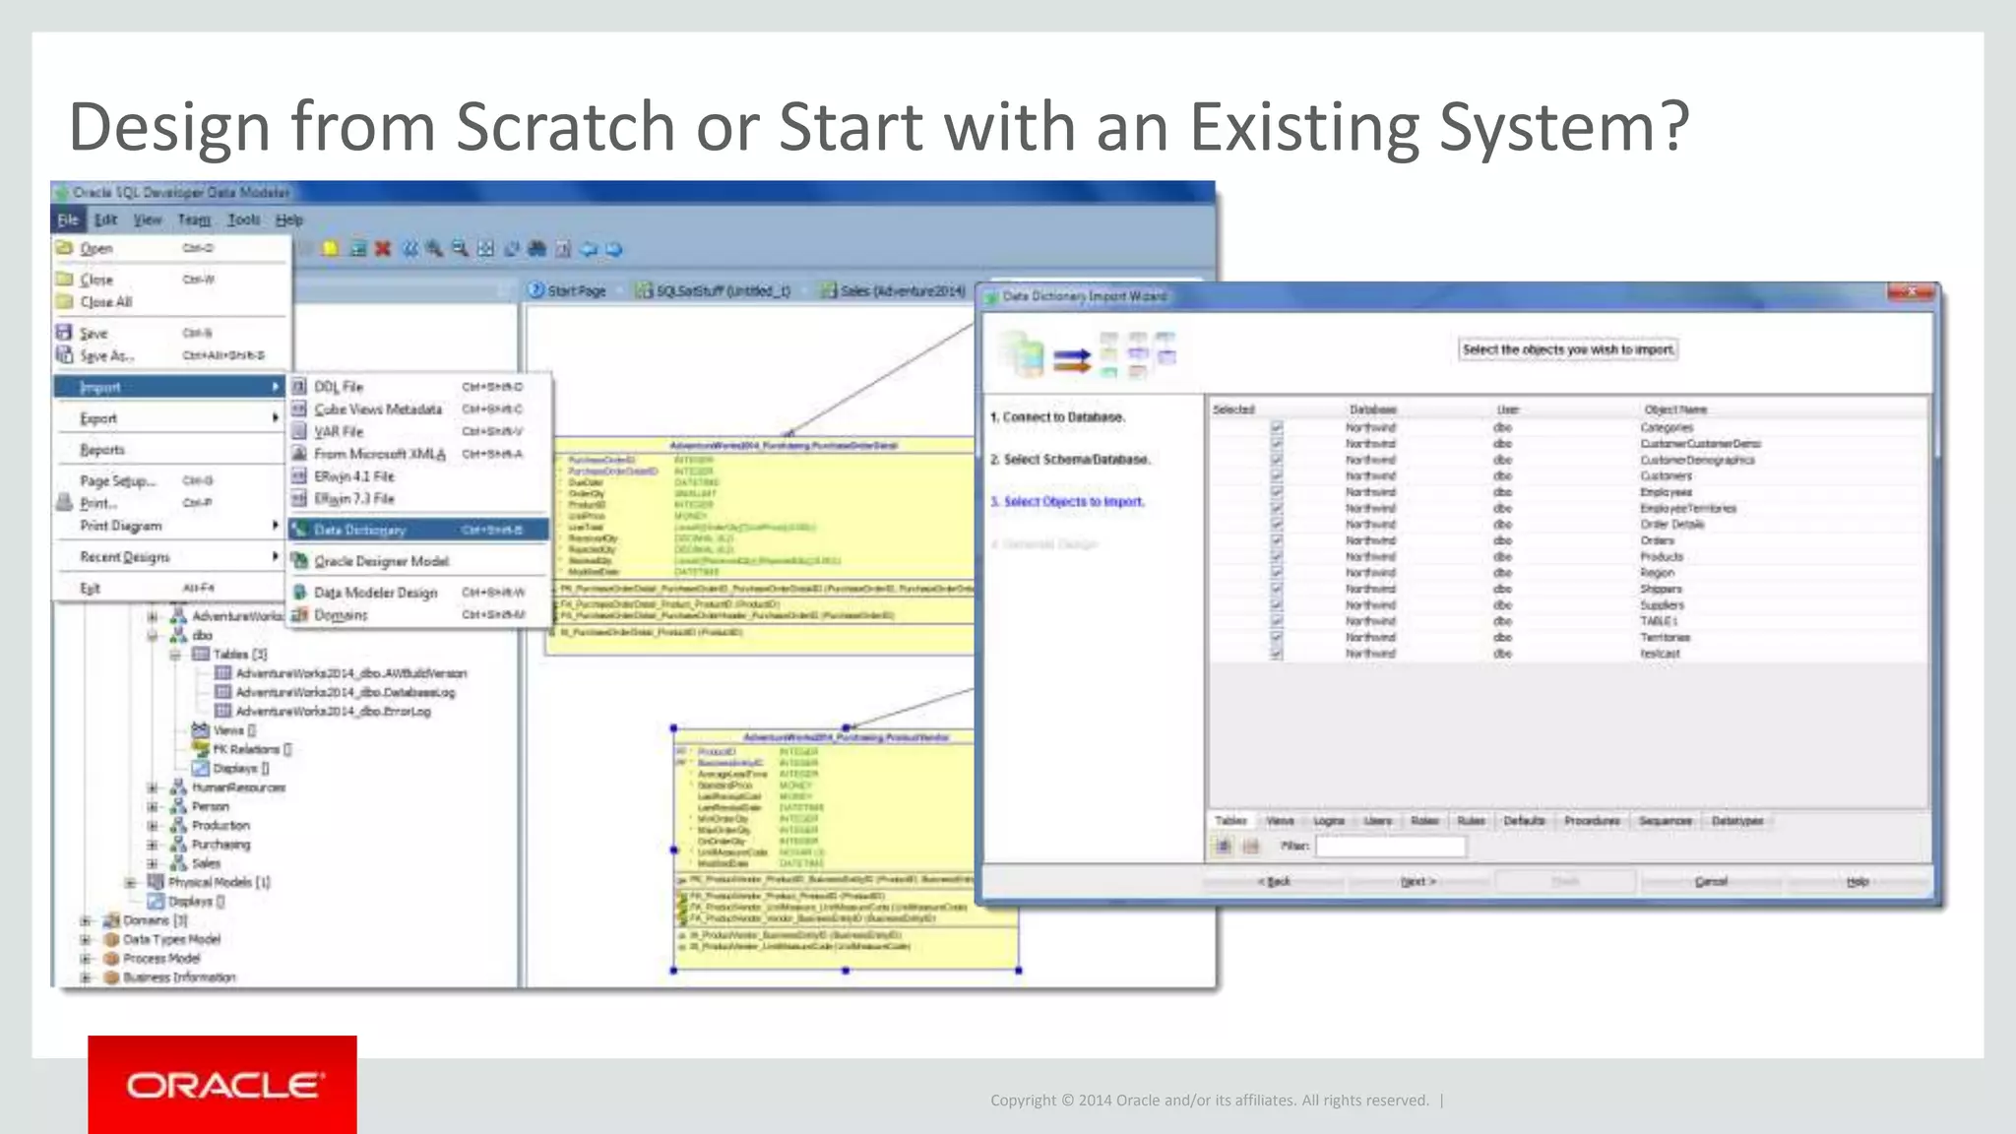Click wizard step 2 Select Schema/Database
Screen dimensions: 2016x1134
pyautogui.click(x=1070, y=460)
